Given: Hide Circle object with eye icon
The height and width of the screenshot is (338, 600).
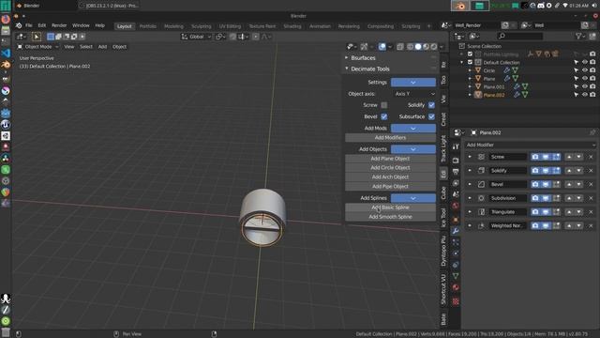Looking at the screenshot, I should 585,70.
